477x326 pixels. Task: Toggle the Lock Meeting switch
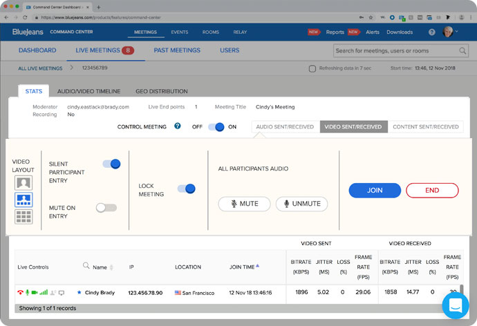[187, 189]
